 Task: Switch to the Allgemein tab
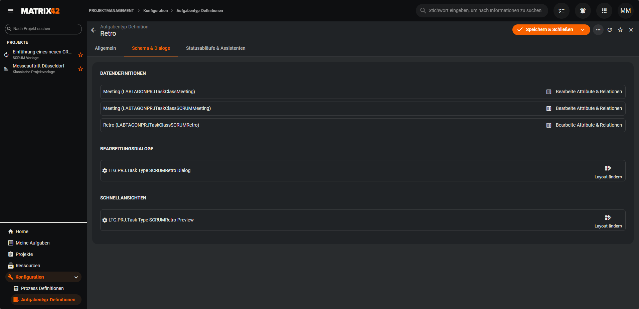pos(105,48)
